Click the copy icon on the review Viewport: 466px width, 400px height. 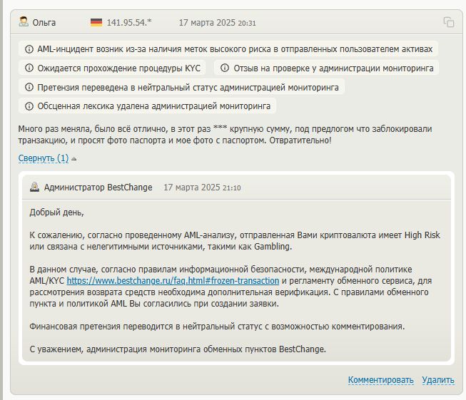click(448, 22)
